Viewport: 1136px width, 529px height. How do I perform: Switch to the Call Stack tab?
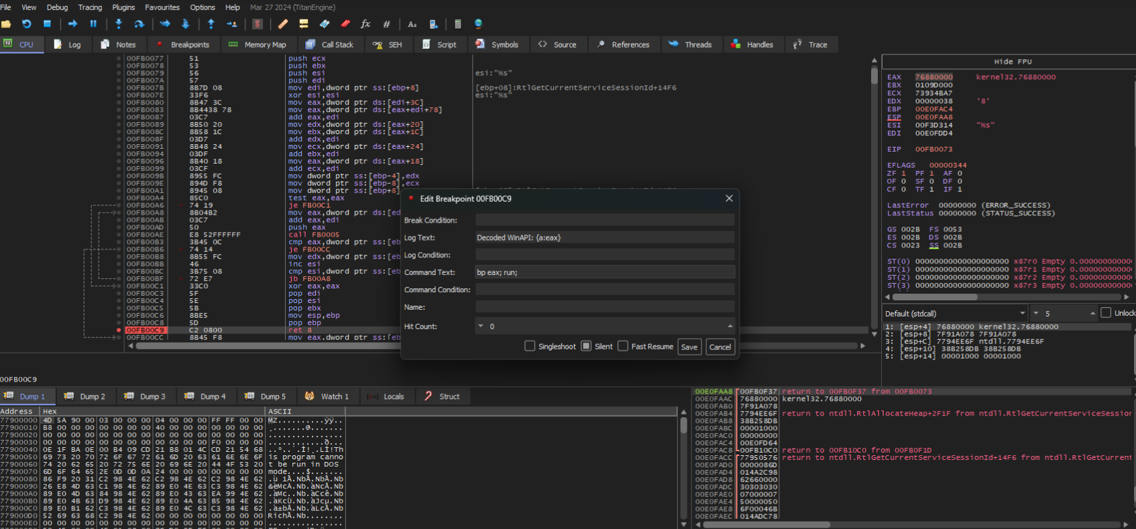coord(329,44)
